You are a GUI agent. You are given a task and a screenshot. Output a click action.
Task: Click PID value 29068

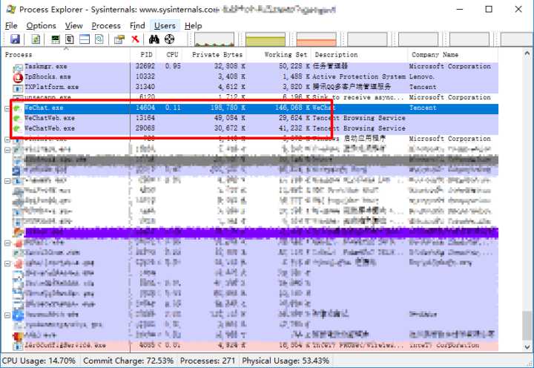[145, 128]
